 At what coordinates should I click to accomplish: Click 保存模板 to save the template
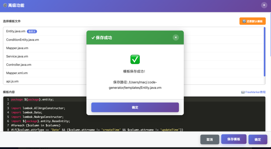(234, 139)
